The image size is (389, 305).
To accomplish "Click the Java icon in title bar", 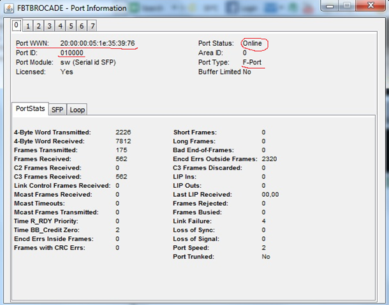I will [9, 8].
